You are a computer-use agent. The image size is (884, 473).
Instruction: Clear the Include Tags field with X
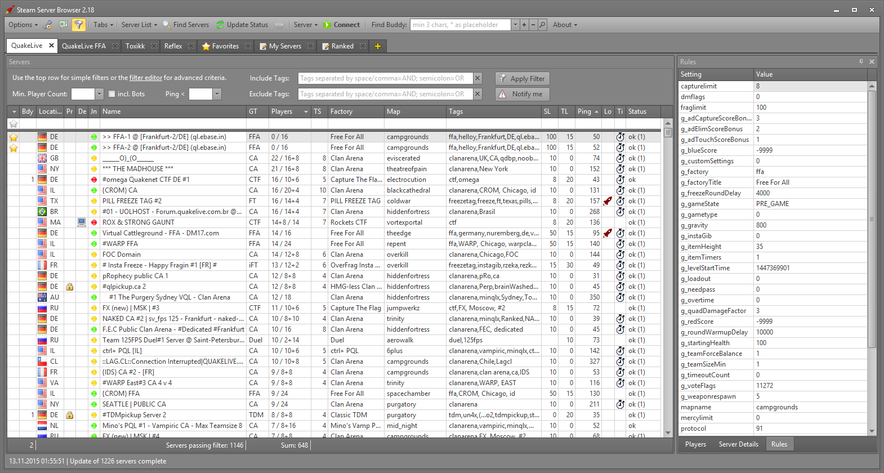(477, 78)
